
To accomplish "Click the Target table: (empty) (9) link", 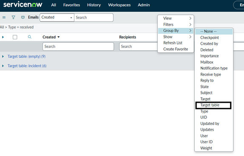I will pos(27,57).
